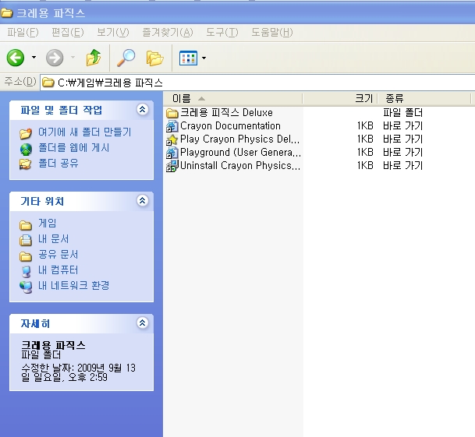This screenshot has width=475, height=437.
Task: Click the Back navigation arrow button
Action: [x=15, y=58]
